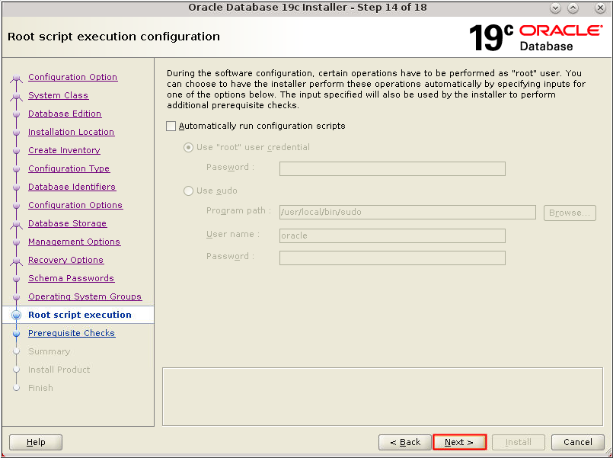Enable Automatically run configuration scripts
This screenshot has height=458, width=613.
[x=171, y=127]
